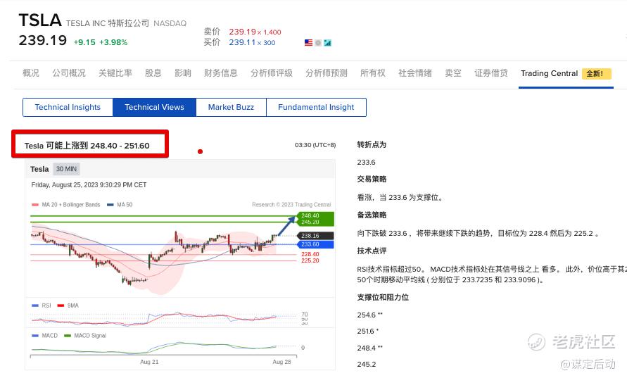Click the Aug 21 axis label

pos(149,362)
